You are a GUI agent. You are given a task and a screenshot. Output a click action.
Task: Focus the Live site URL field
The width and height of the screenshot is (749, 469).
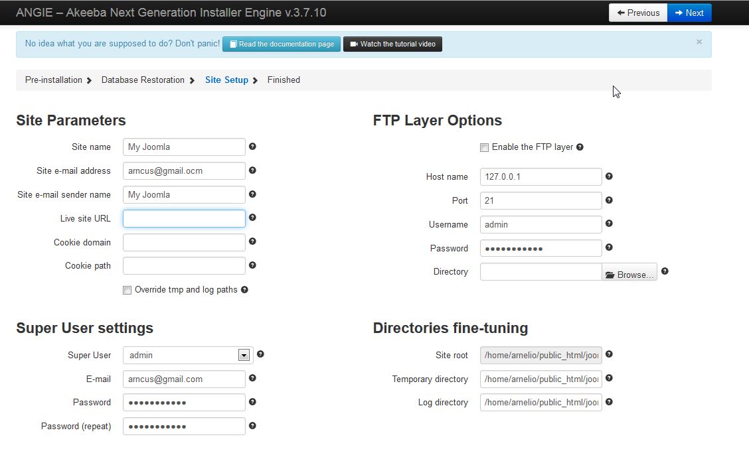click(x=184, y=218)
